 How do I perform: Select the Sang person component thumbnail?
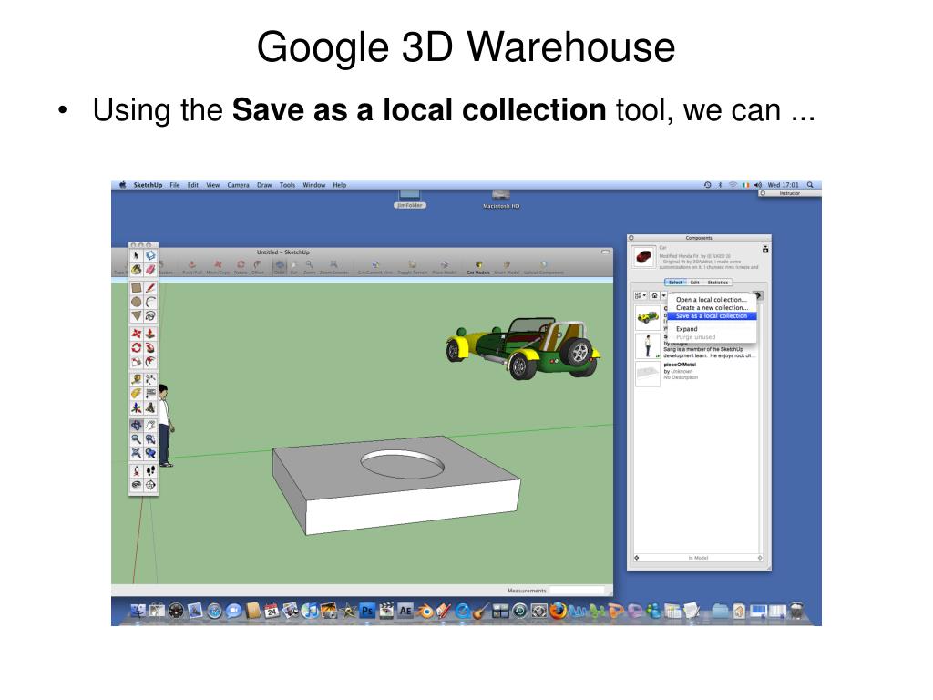tap(648, 345)
